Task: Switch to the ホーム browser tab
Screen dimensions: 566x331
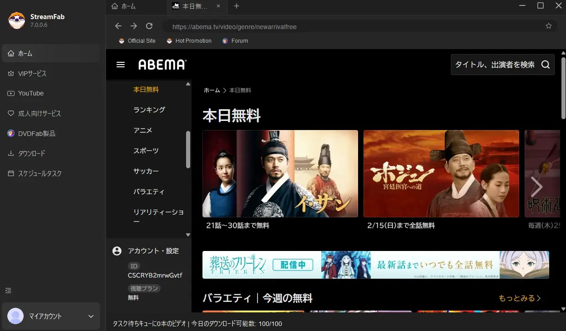Action: [135, 6]
